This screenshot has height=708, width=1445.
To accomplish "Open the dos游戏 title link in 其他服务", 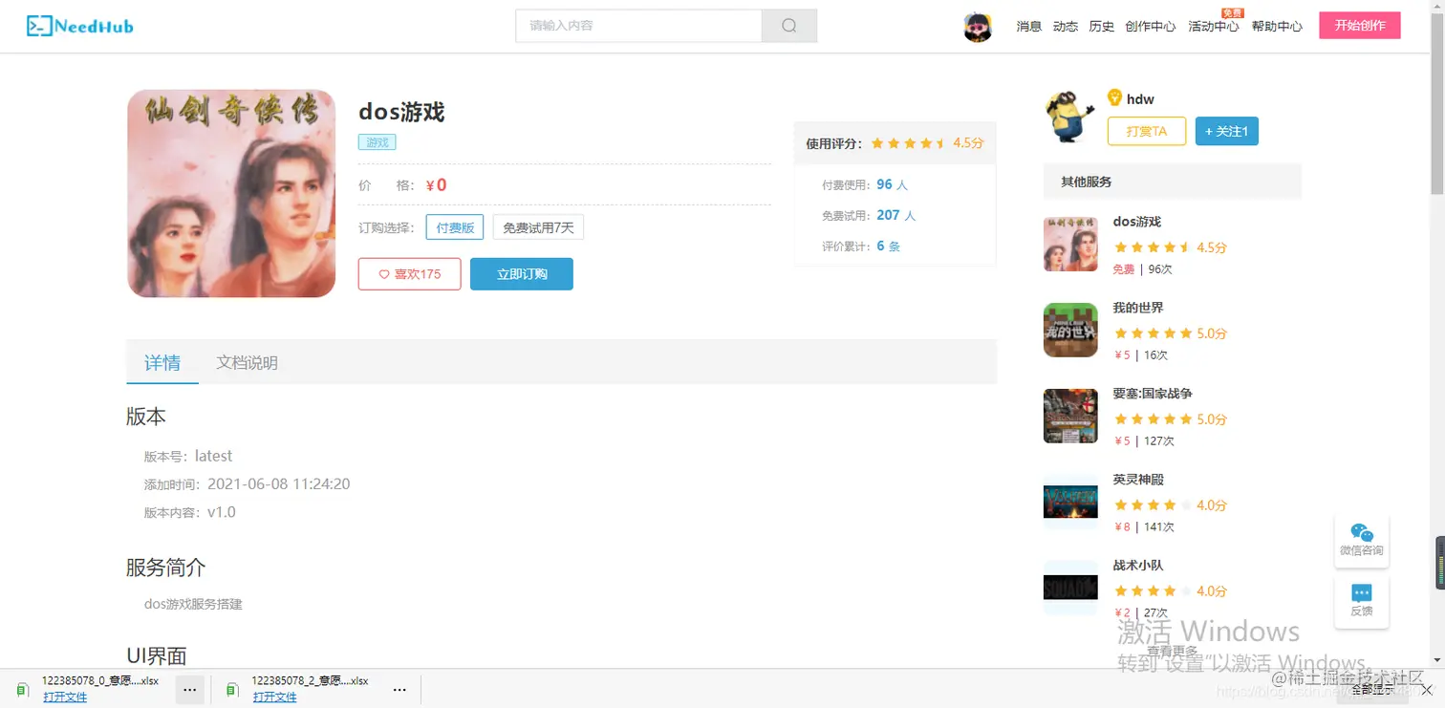I will coord(1137,222).
